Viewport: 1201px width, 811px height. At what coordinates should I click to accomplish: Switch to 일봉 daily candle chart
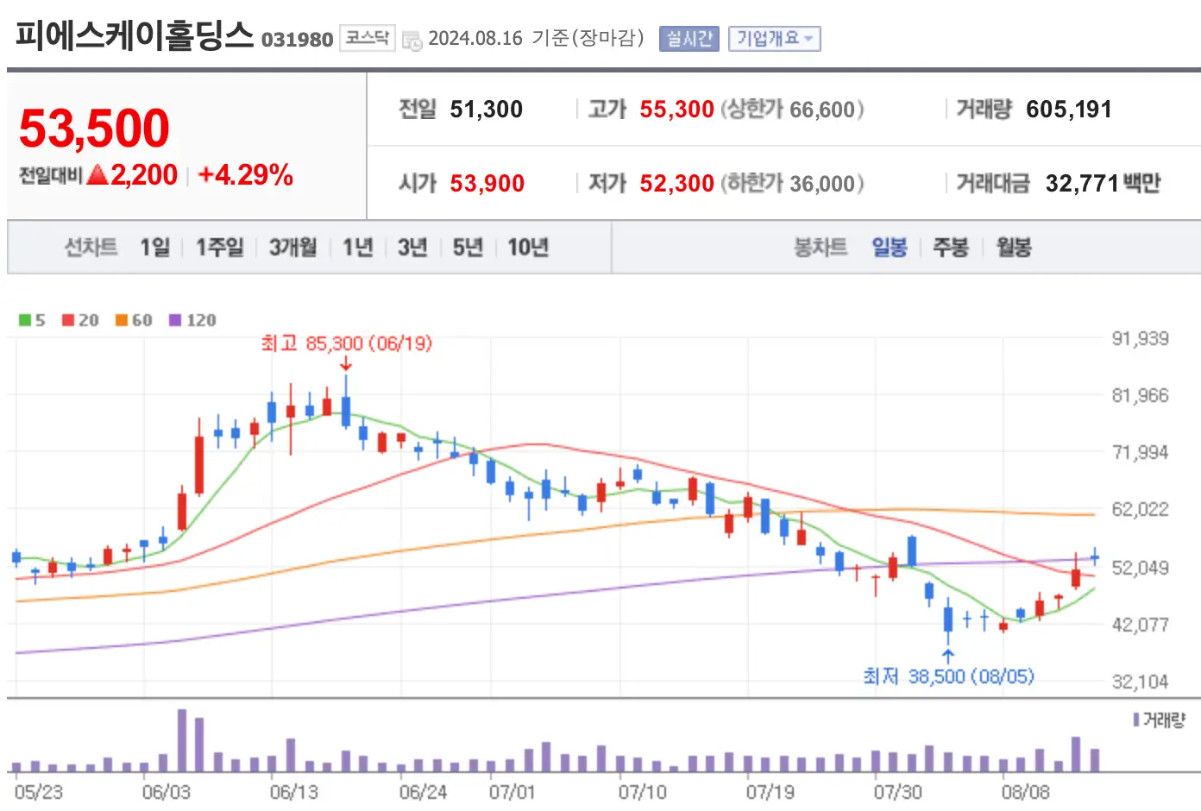tap(890, 248)
